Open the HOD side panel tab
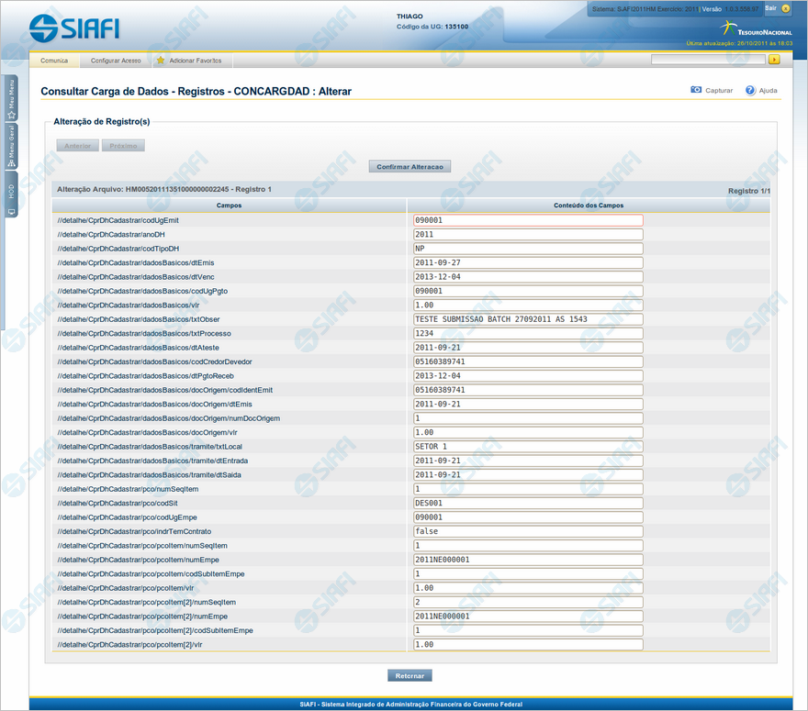The image size is (808, 711). (11, 195)
